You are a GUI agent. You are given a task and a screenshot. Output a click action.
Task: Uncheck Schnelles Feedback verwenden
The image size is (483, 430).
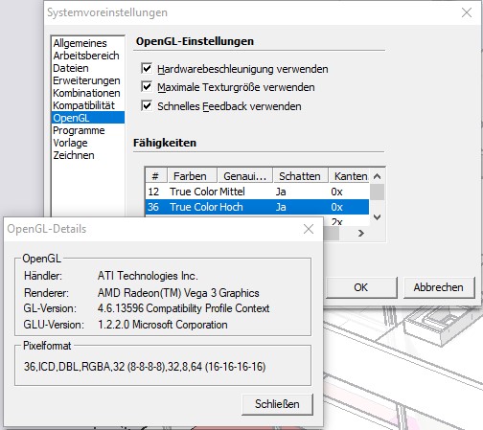147,105
